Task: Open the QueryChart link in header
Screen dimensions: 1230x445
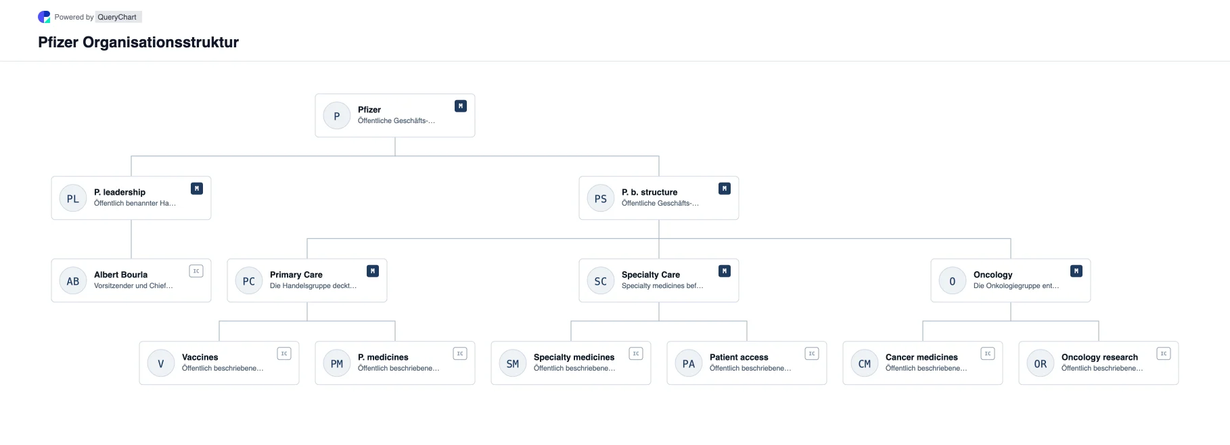Action: coord(117,17)
